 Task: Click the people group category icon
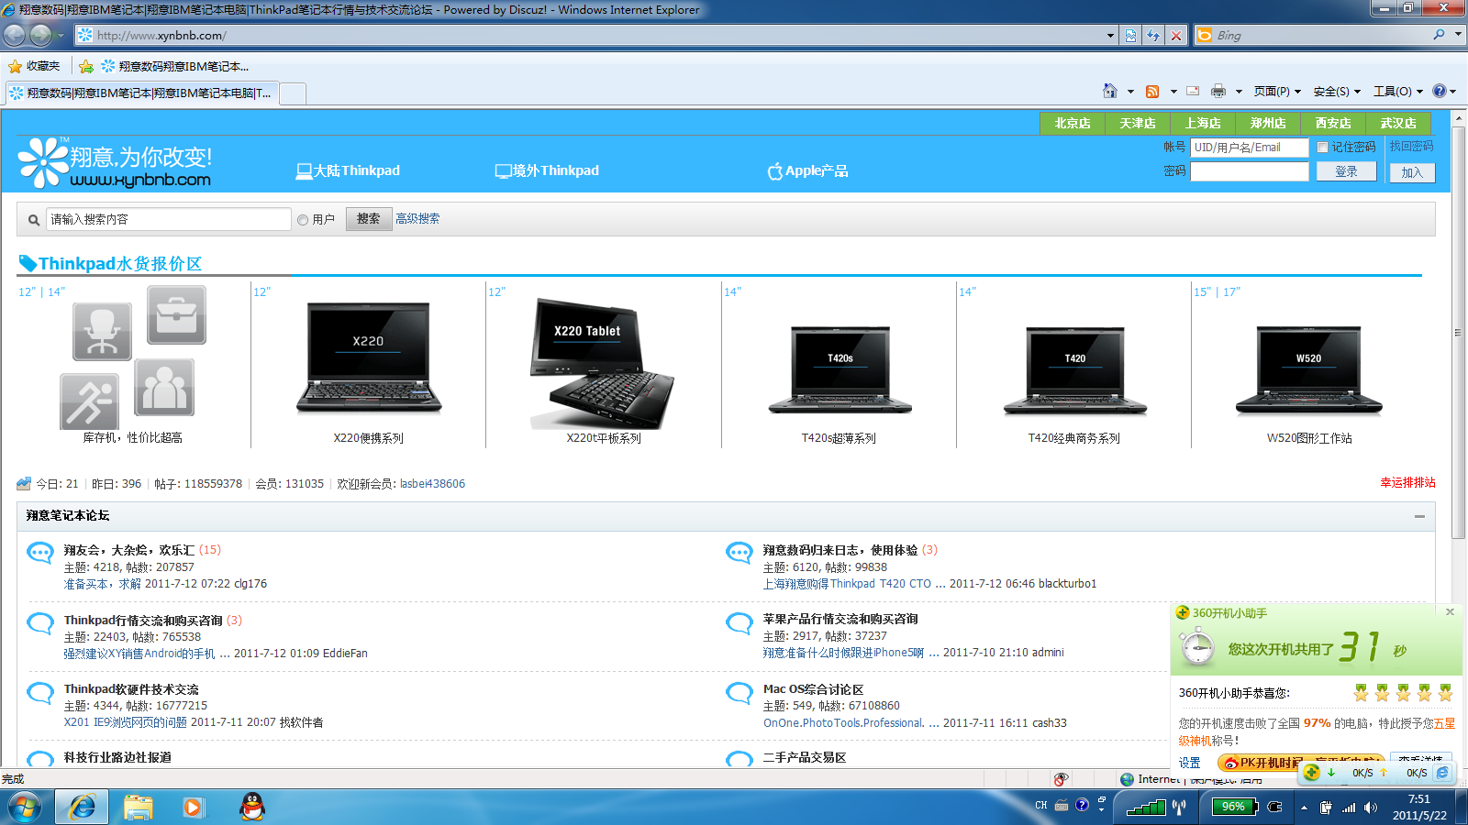point(164,388)
